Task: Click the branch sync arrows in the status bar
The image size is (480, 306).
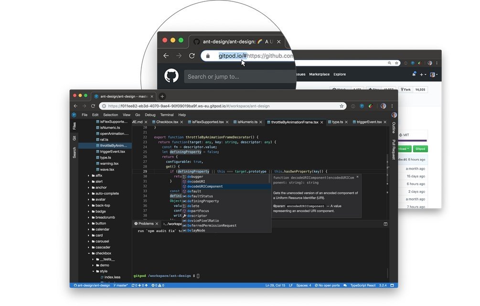Action: pyautogui.click(x=139, y=285)
